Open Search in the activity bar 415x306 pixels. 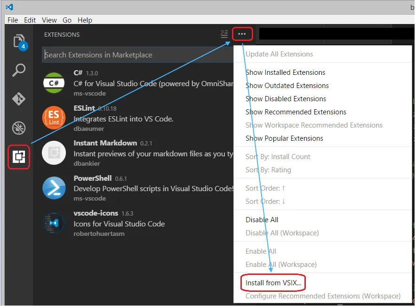click(19, 70)
